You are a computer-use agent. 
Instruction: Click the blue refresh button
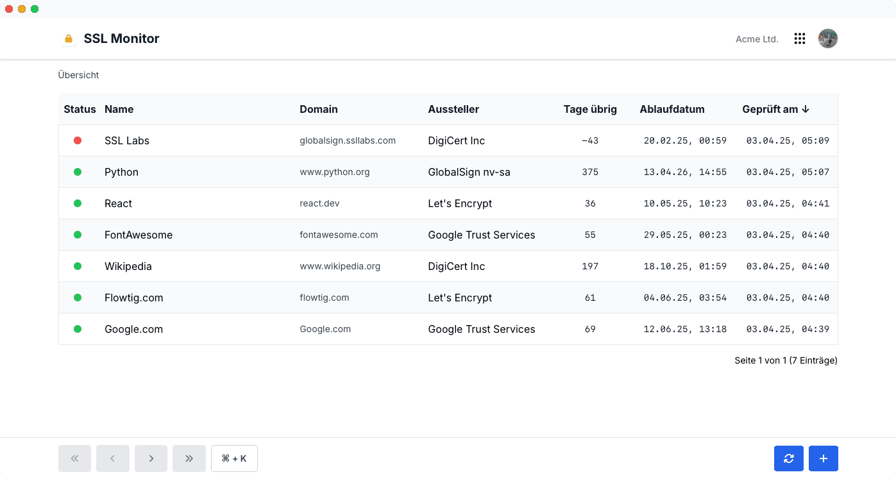click(x=789, y=458)
